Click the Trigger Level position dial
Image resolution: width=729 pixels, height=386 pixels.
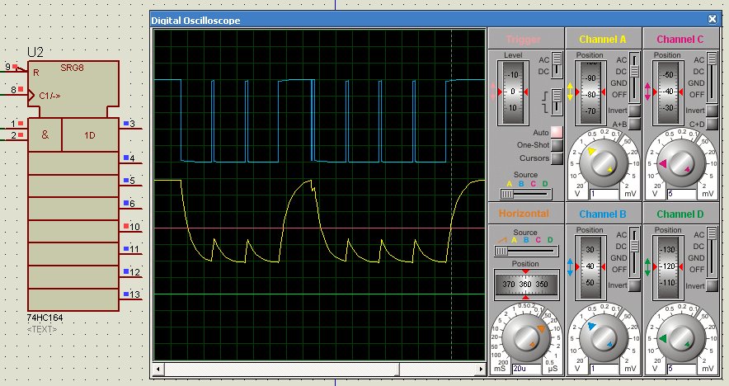pos(514,92)
